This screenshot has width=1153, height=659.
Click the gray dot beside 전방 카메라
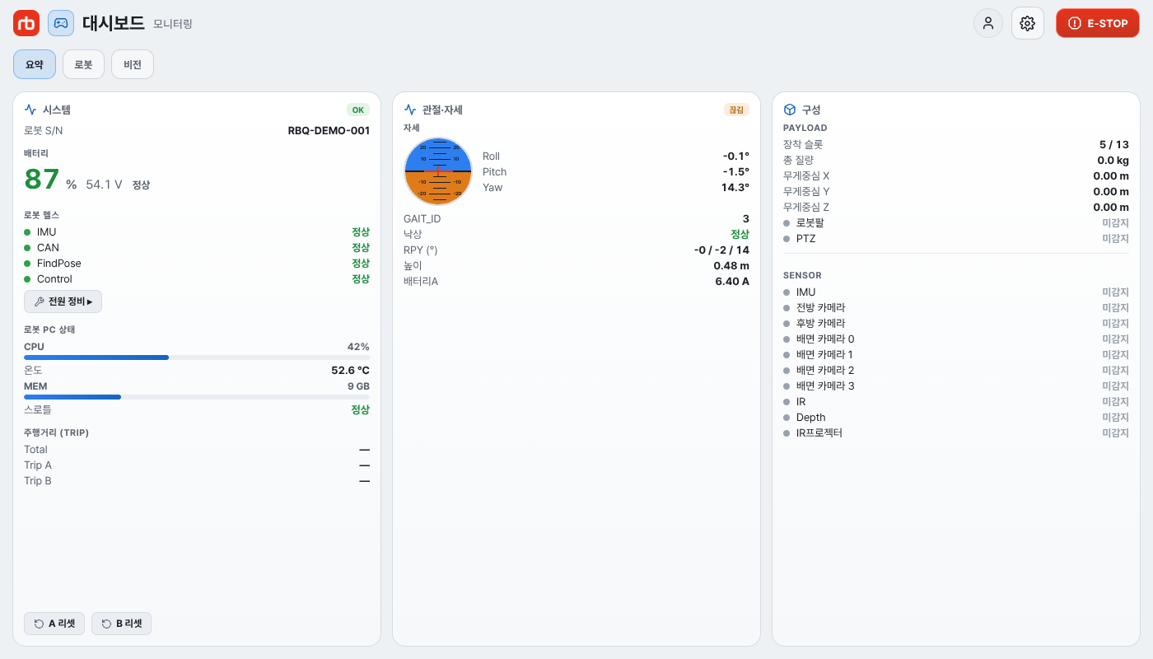tap(787, 308)
